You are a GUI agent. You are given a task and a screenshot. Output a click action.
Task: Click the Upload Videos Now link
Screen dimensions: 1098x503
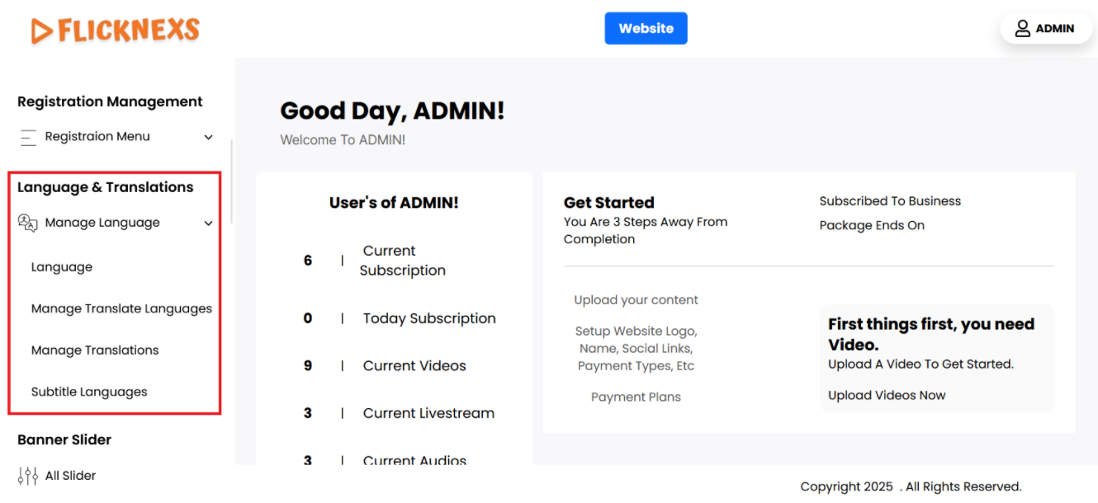(887, 396)
